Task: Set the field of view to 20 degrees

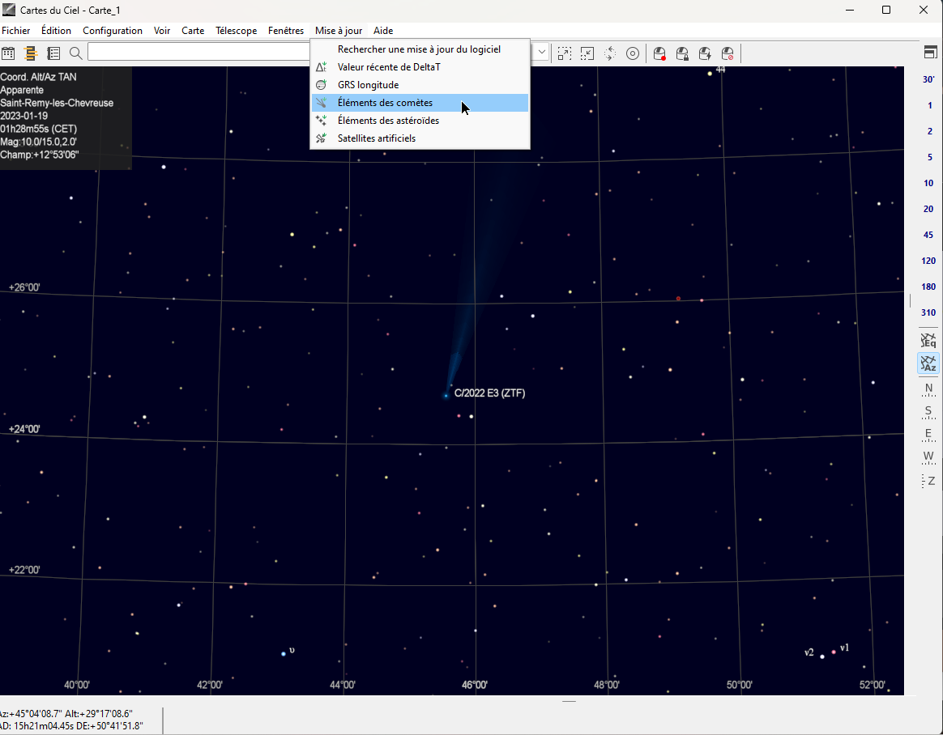Action: (928, 209)
